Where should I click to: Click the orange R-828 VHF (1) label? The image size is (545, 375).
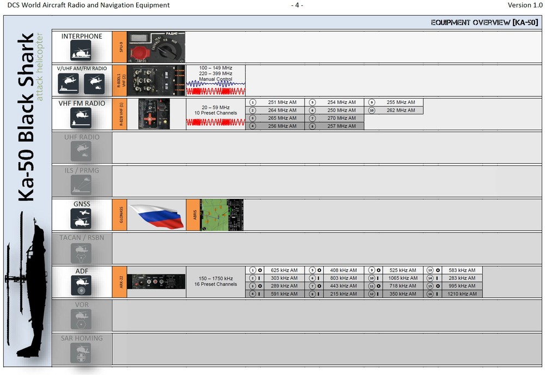click(119, 114)
